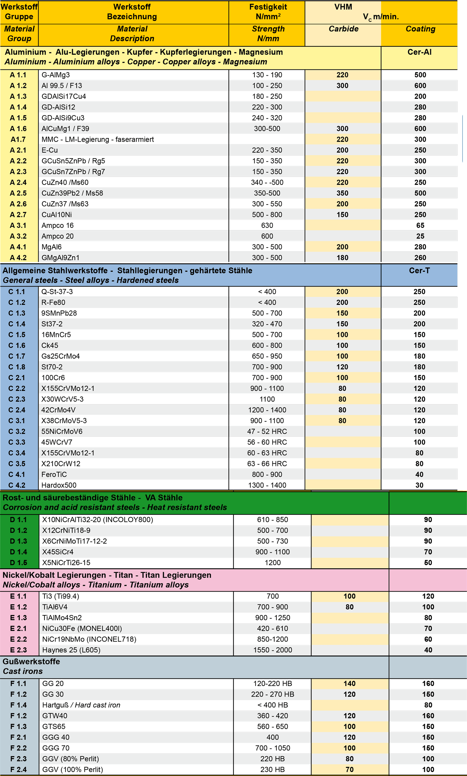The width and height of the screenshot is (467, 776).
Task: Select Ti3 (Ti99.4) material name
Action: (60, 596)
